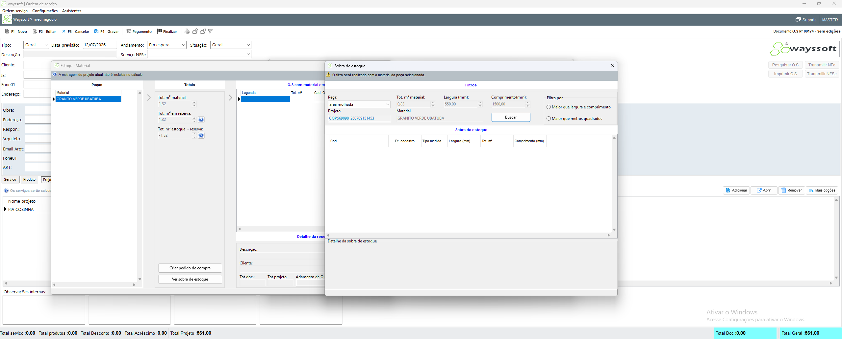Click Ver sobra de estoque

coord(190,279)
